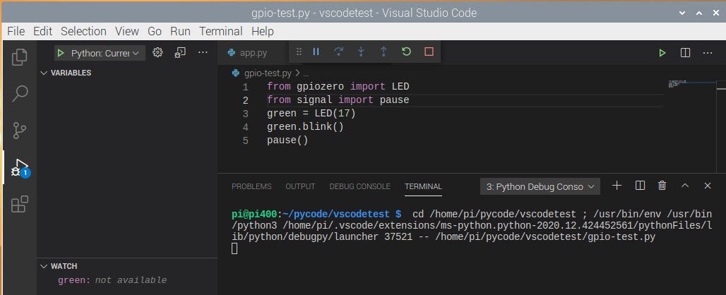This screenshot has width=726, height=295.
Task: Step into in debug toolbar
Action: (x=361, y=52)
